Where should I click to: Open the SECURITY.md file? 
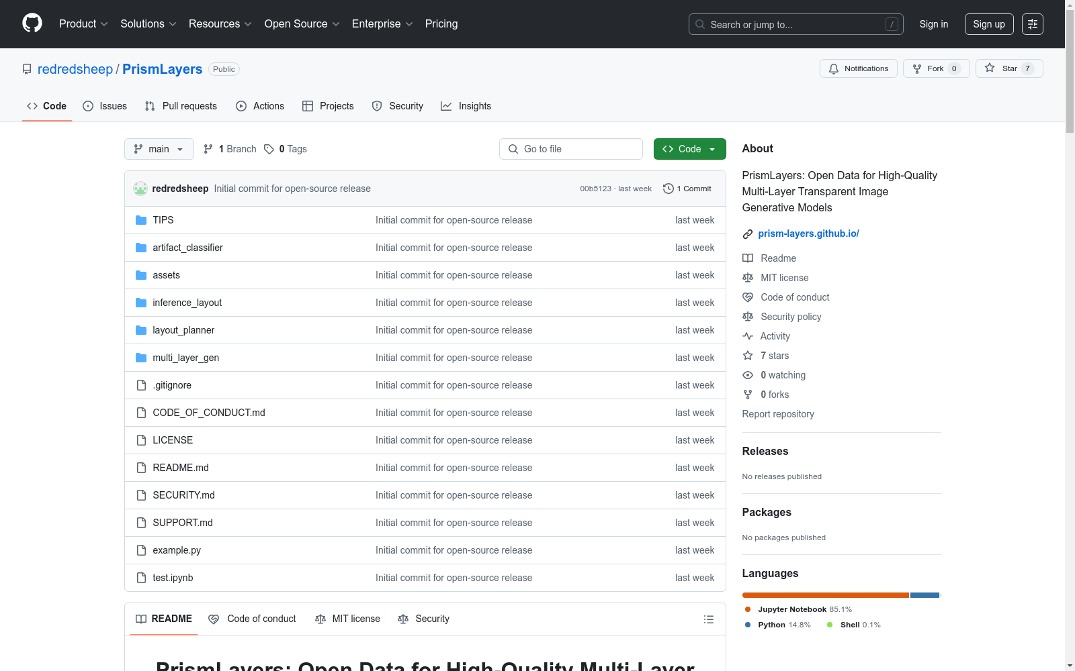click(x=183, y=495)
